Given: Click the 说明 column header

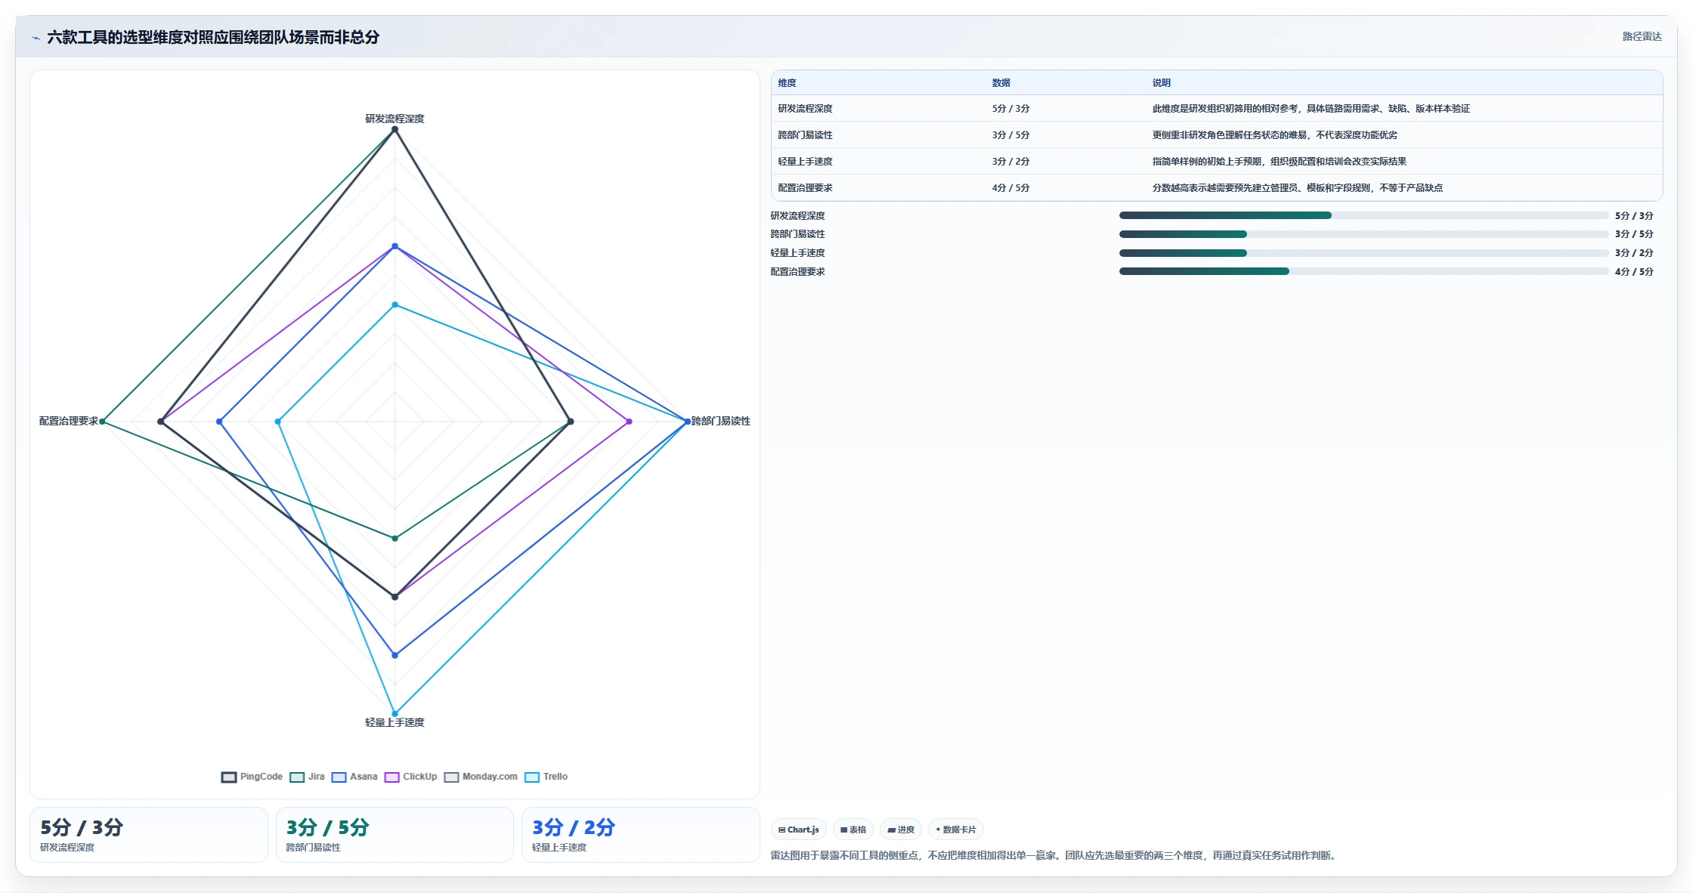Looking at the screenshot, I should point(1161,83).
